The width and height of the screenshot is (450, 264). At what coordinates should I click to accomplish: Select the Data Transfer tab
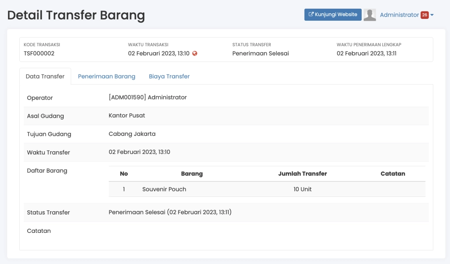[x=45, y=76]
